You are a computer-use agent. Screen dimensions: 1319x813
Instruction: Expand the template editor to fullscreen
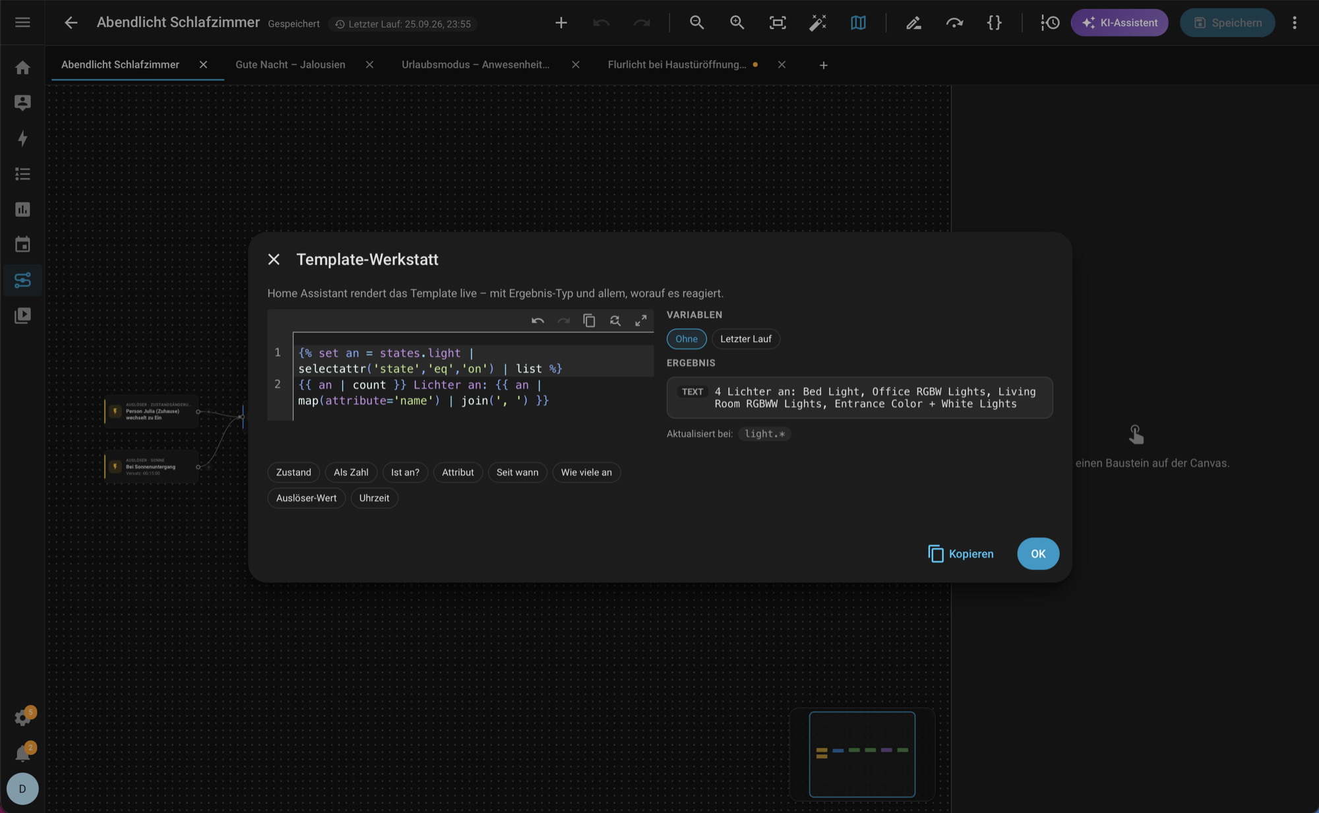tap(640, 320)
